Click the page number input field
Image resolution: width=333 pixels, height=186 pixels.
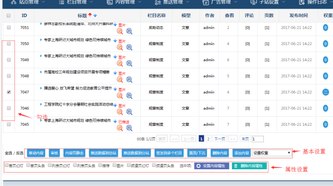[258, 139]
